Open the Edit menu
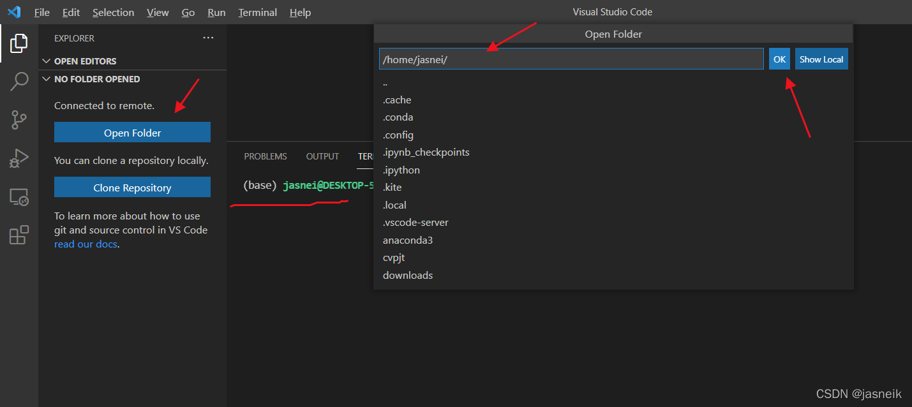Image resolution: width=912 pixels, height=407 pixels. [71, 12]
